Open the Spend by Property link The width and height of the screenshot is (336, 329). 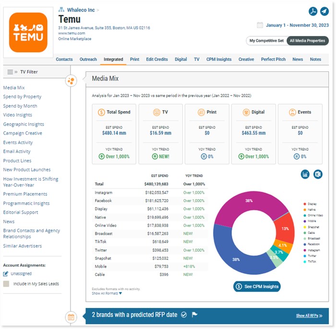tap(22, 97)
